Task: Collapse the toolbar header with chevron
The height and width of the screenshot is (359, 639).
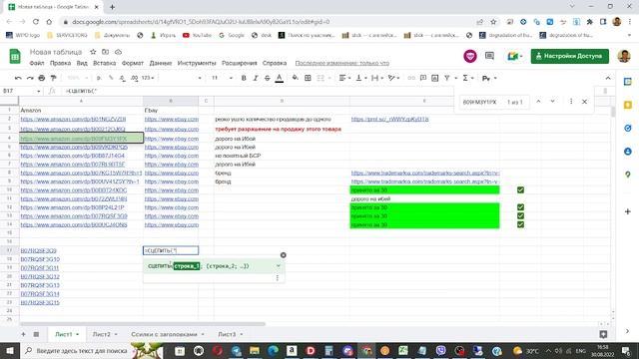Action: 608,78
